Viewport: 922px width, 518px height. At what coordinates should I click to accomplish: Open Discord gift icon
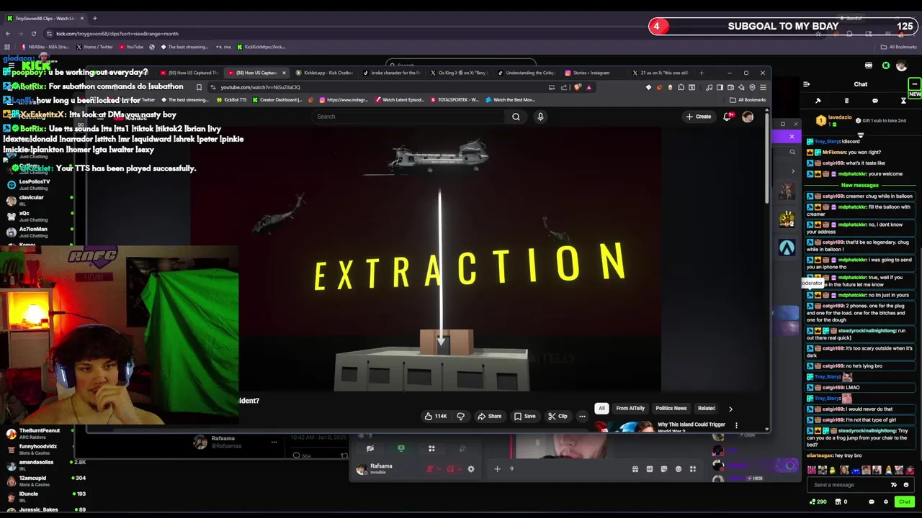pos(635,469)
